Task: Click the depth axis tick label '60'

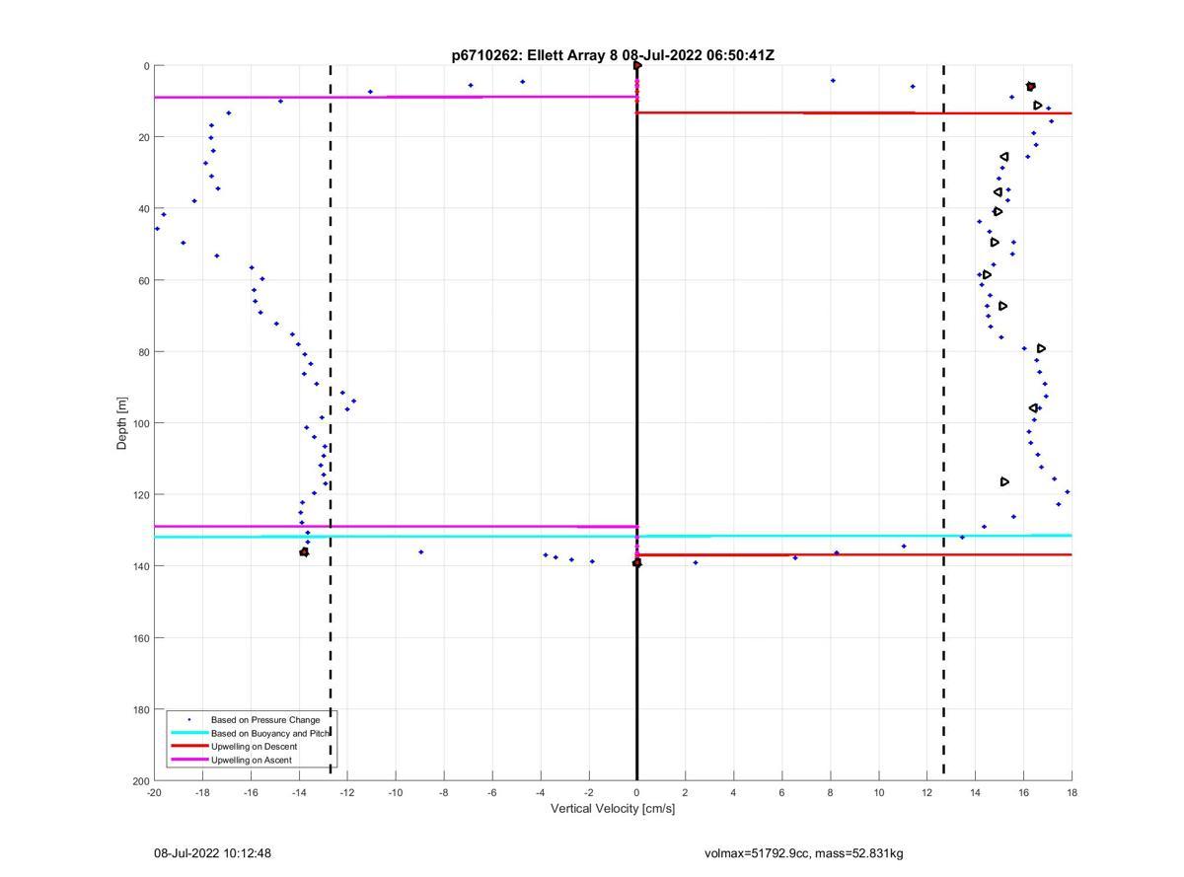Action: coord(142,280)
